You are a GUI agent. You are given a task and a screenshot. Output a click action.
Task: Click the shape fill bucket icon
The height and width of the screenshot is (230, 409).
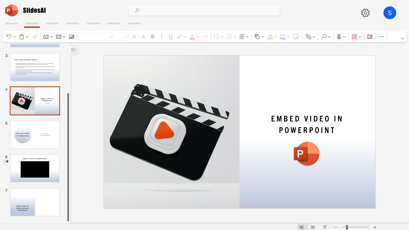point(270,36)
